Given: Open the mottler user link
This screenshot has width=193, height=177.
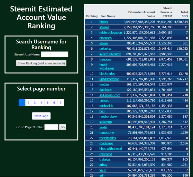Looking at the screenshot, I should 104,84.
